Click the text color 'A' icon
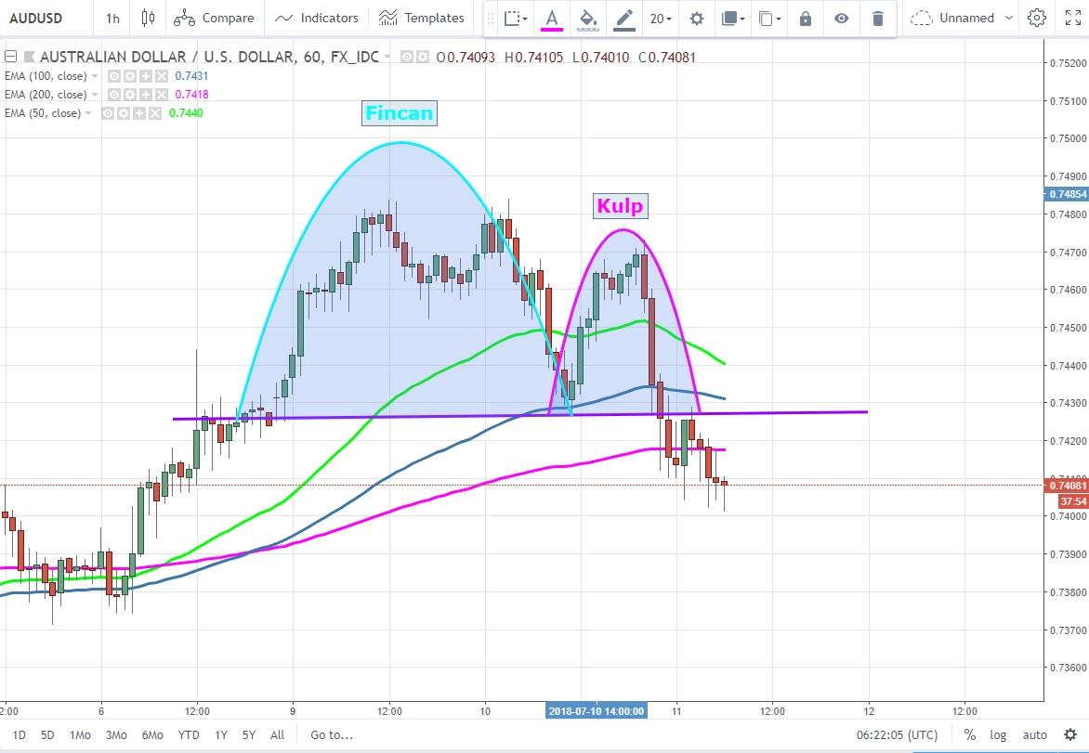This screenshot has height=753, width=1089. [552, 18]
